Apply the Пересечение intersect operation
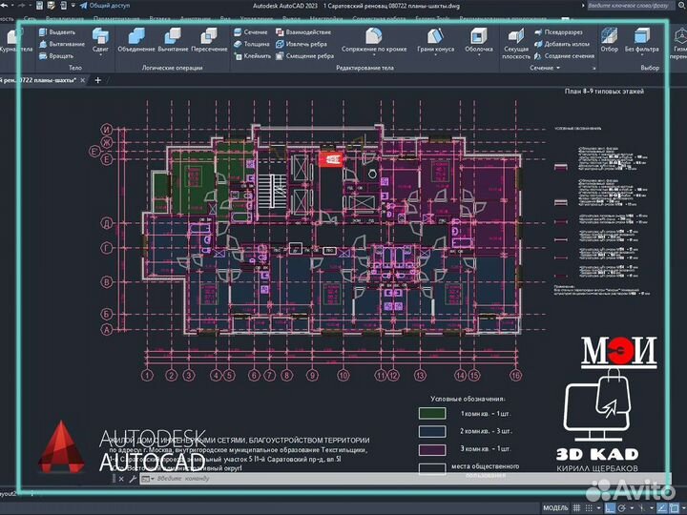687x515 pixels. pos(209,40)
